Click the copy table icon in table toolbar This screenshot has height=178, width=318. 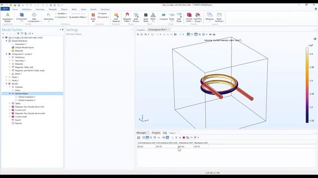[x=188, y=137]
